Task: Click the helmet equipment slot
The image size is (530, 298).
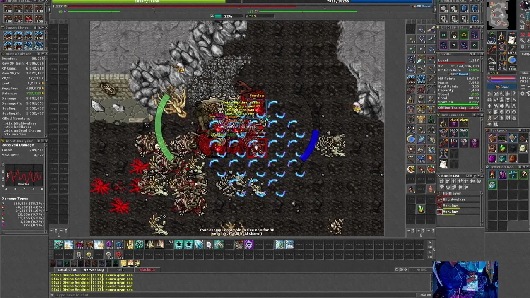Action: [502, 36]
